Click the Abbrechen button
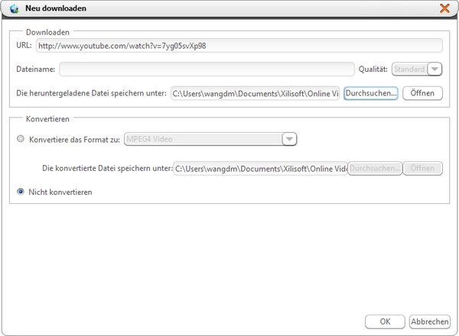The width and height of the screenshot is (459, 336). [429, 321]
